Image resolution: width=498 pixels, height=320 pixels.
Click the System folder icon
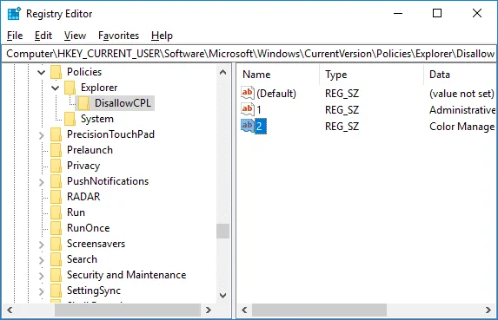pos(70,119)
